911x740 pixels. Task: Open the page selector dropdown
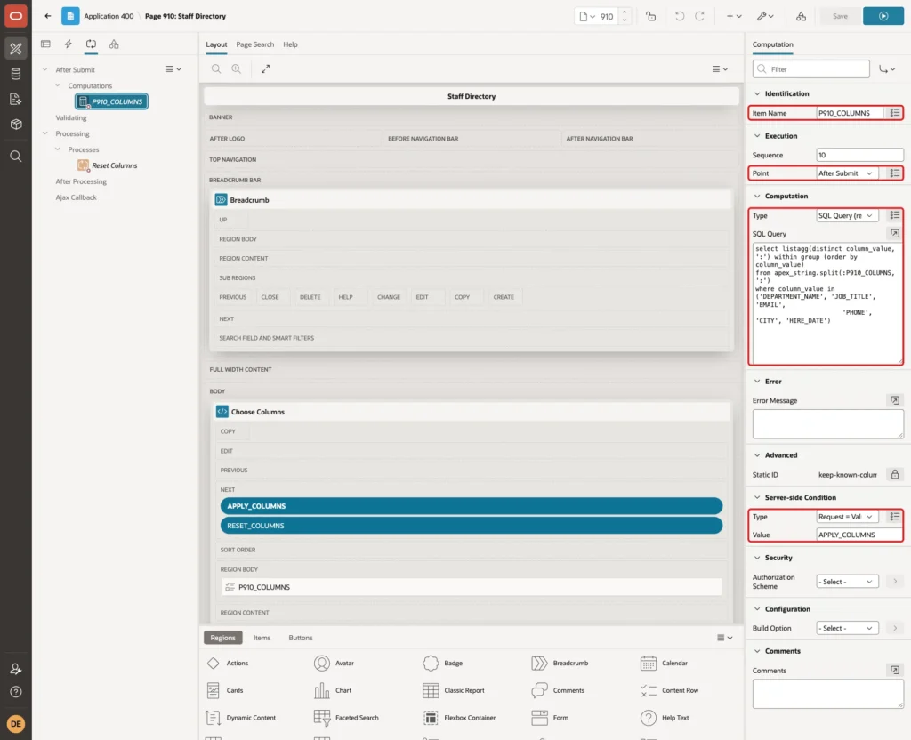[587, 16]
